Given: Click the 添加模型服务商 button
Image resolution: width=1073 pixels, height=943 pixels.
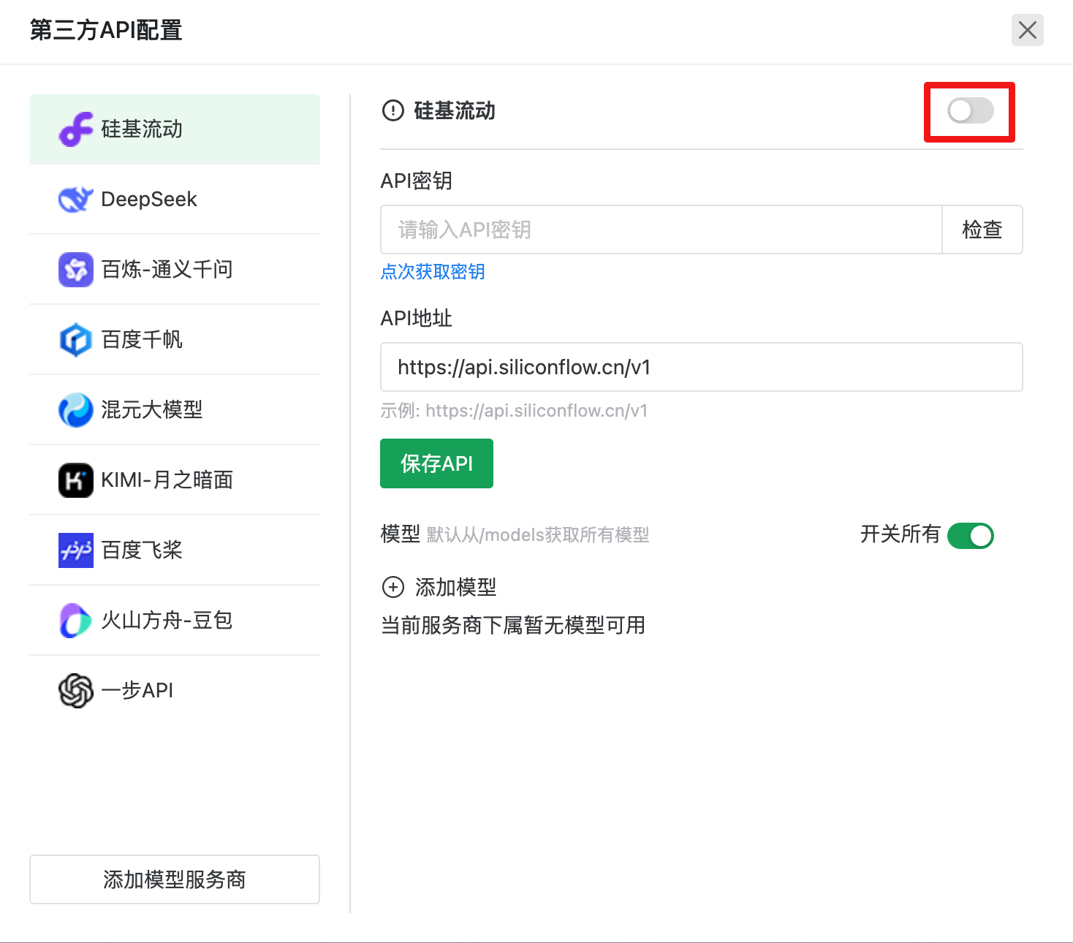Looking at the screenshot, I should tap(174, 879).
